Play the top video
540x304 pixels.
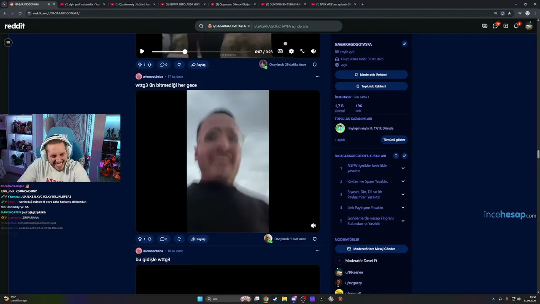coord(142,52)
